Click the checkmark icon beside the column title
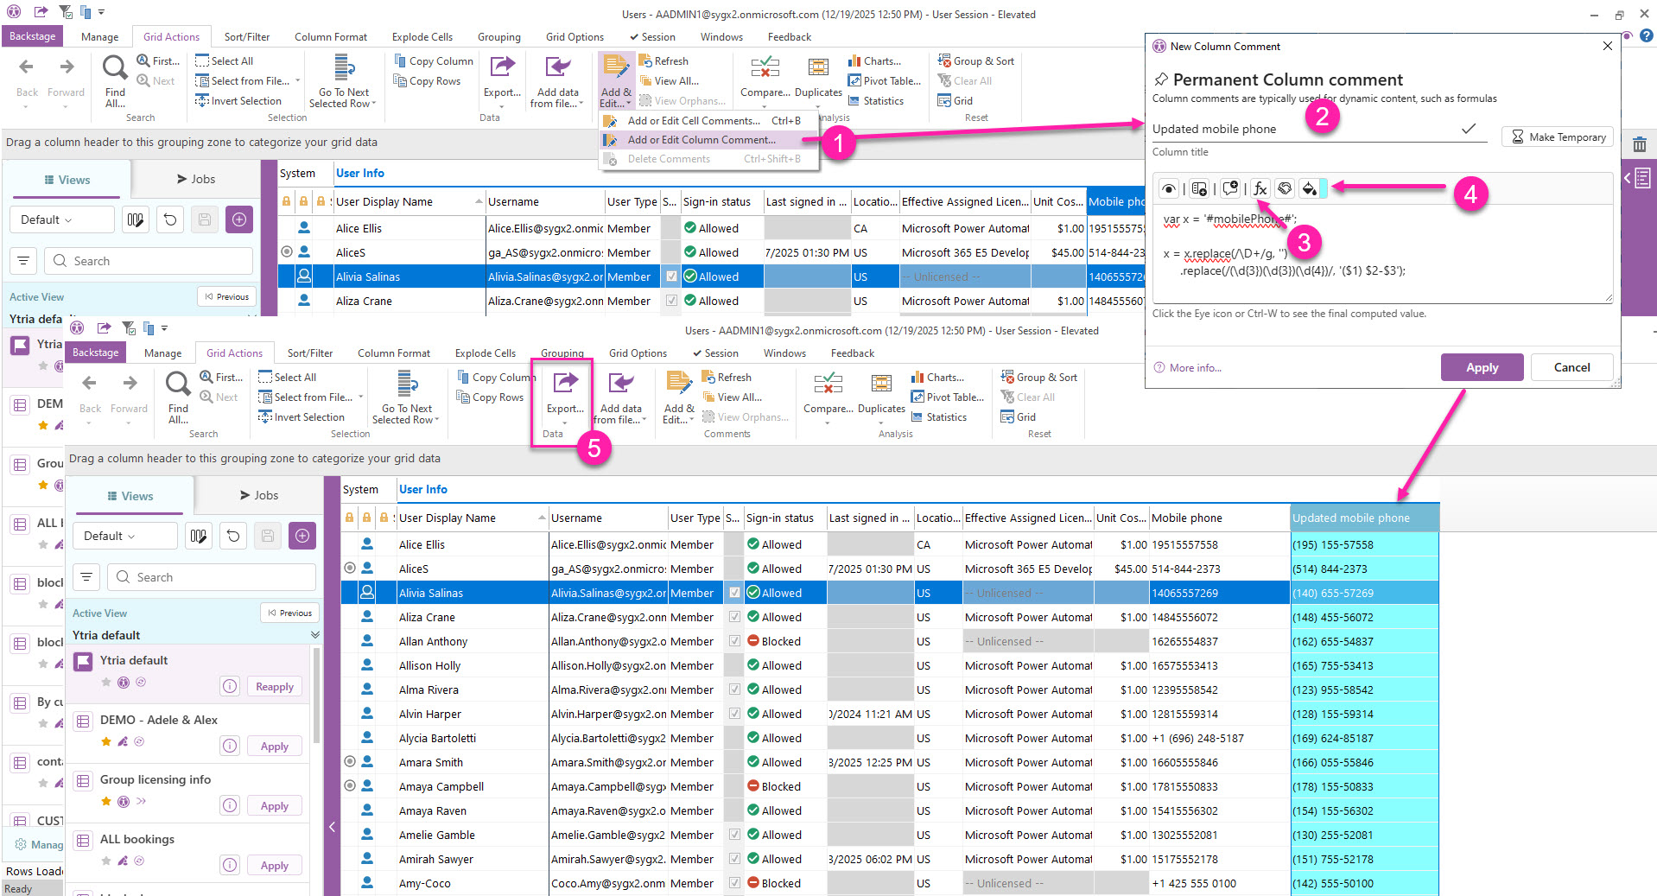This screenshot has width=1657, height=896. pos(1468,129)
